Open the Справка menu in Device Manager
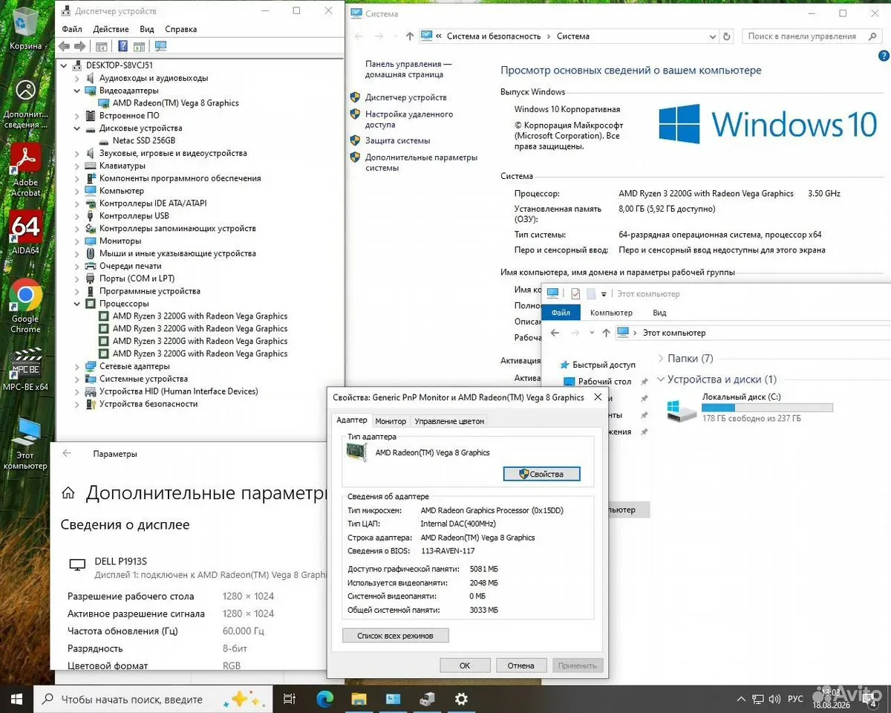Screen dimensions: 891x713 tap(180, 29)
